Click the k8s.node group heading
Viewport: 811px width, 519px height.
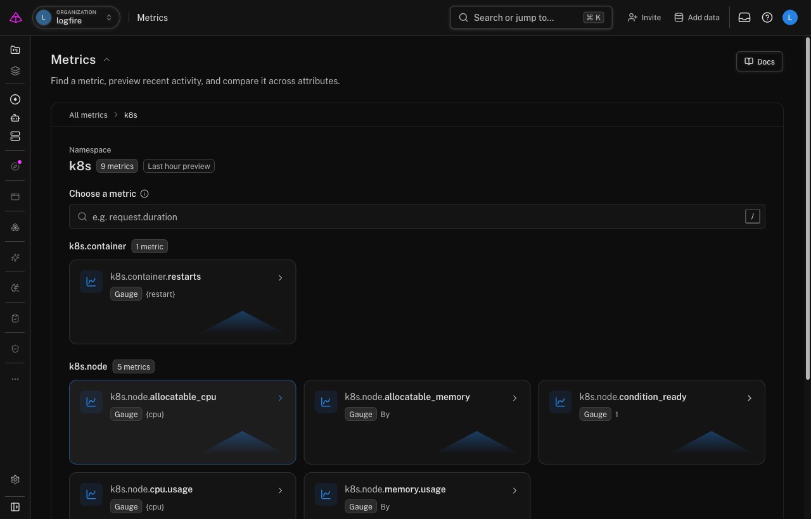[88, 366]
